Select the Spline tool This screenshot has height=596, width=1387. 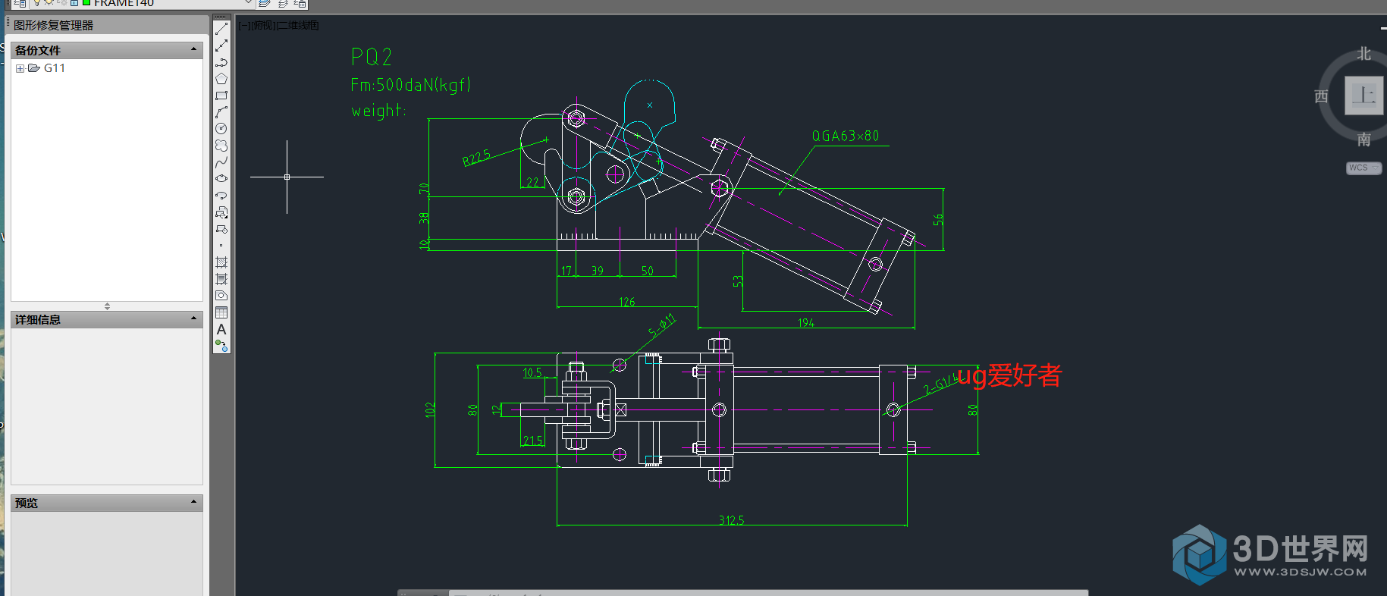pyautogui.click(x=221, y=162)
